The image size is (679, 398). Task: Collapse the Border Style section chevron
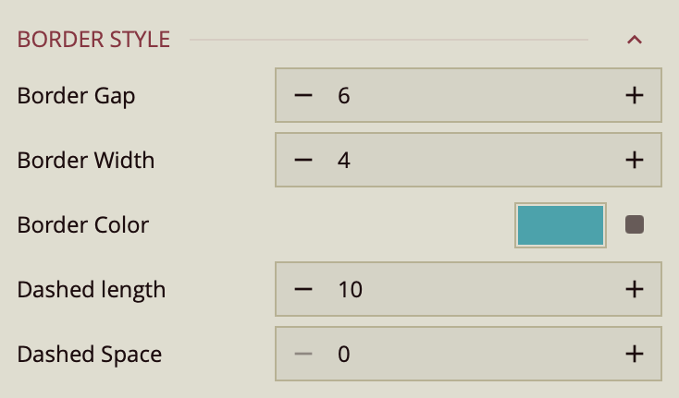pos(634,40)
